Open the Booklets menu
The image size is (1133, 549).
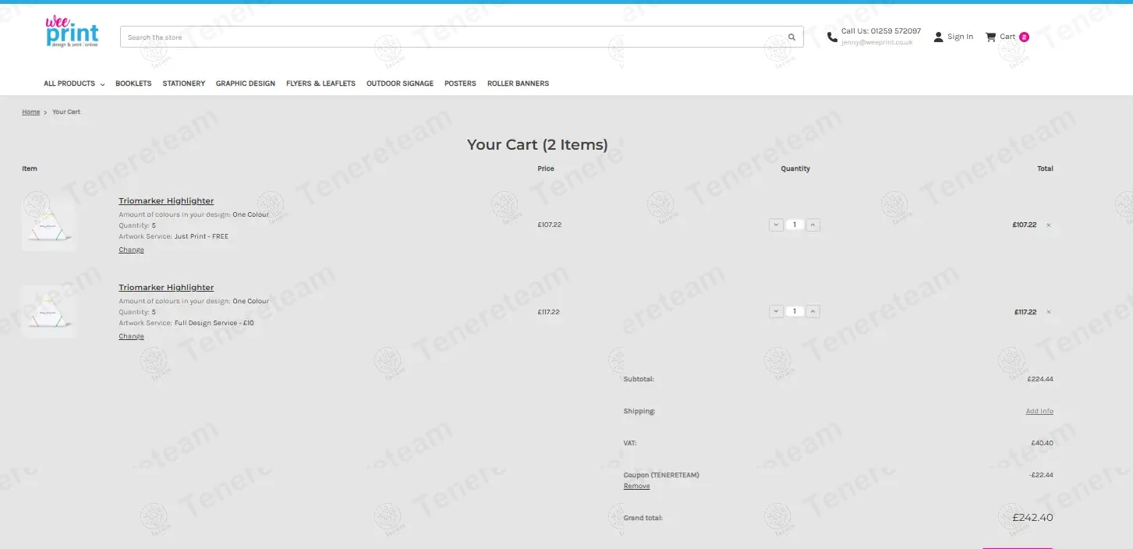click(133, 83)
